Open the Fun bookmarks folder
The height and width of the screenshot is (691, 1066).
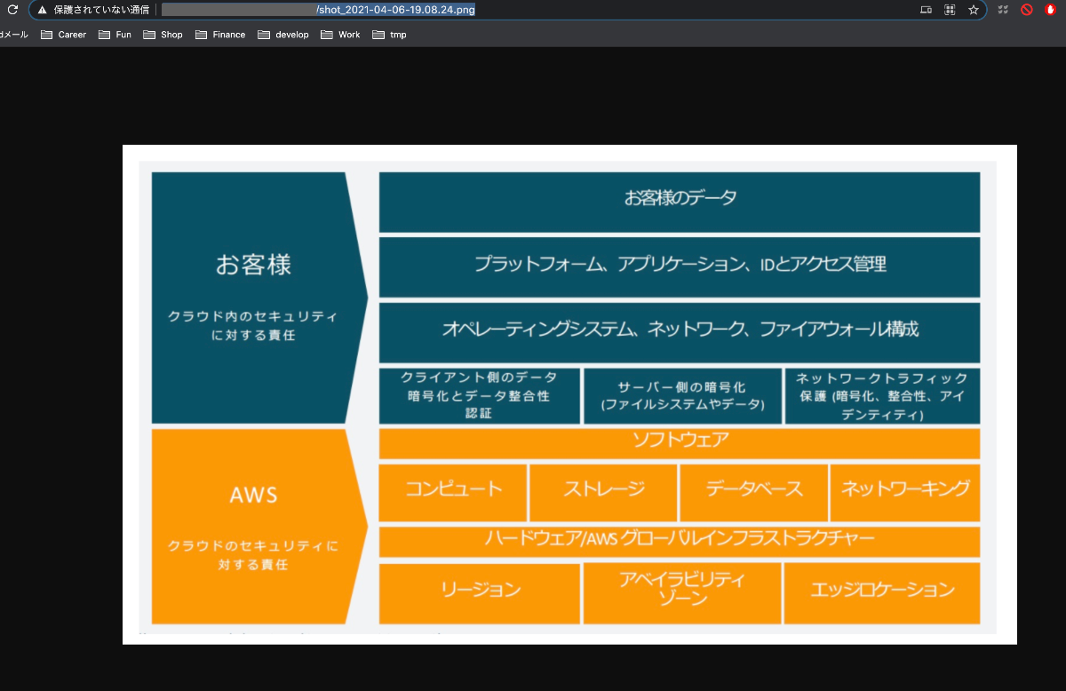[115, 35]
